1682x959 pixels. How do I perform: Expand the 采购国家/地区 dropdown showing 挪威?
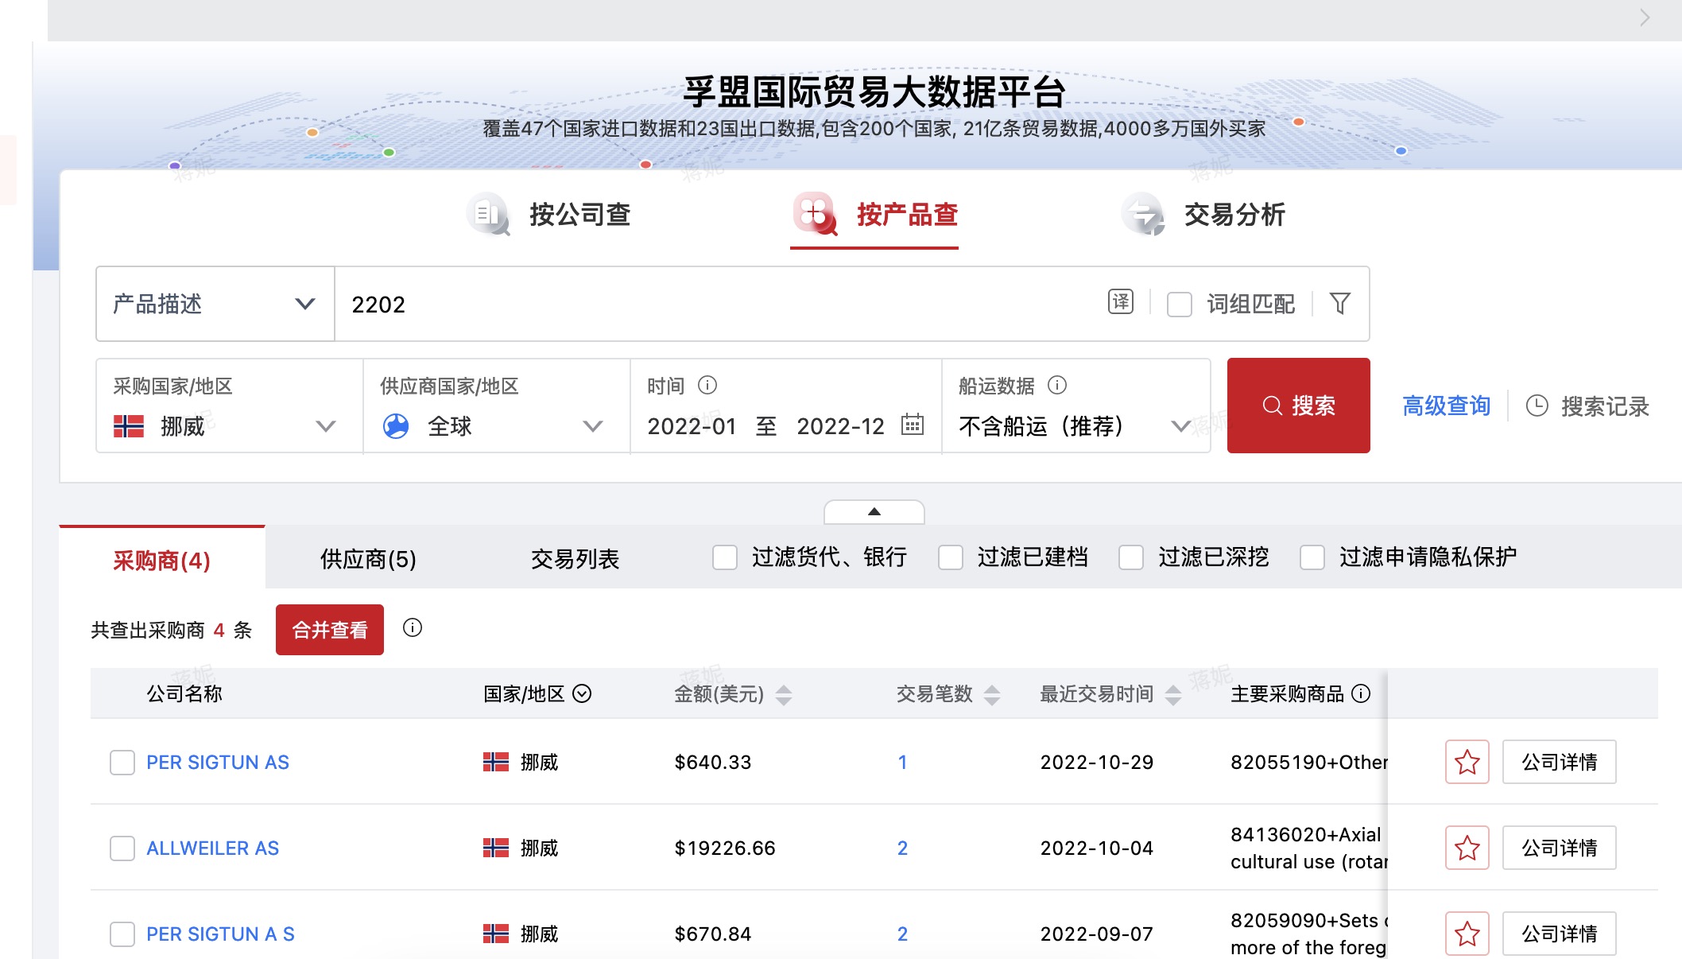pos(326,426)
